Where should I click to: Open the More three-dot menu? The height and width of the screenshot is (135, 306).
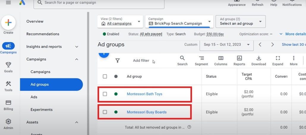pos(294,61)
